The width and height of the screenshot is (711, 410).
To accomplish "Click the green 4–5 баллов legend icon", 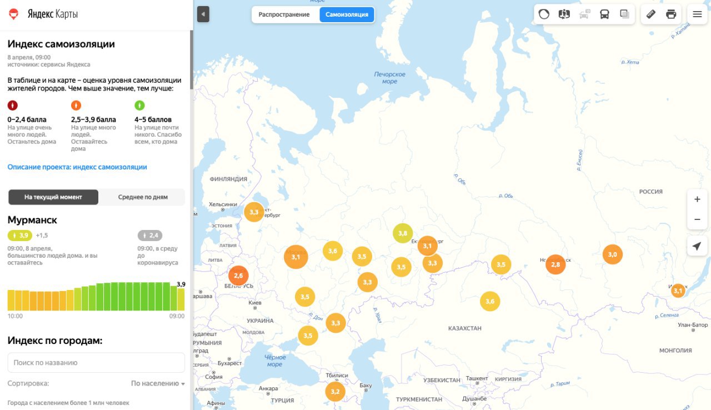I will point(139,105).
